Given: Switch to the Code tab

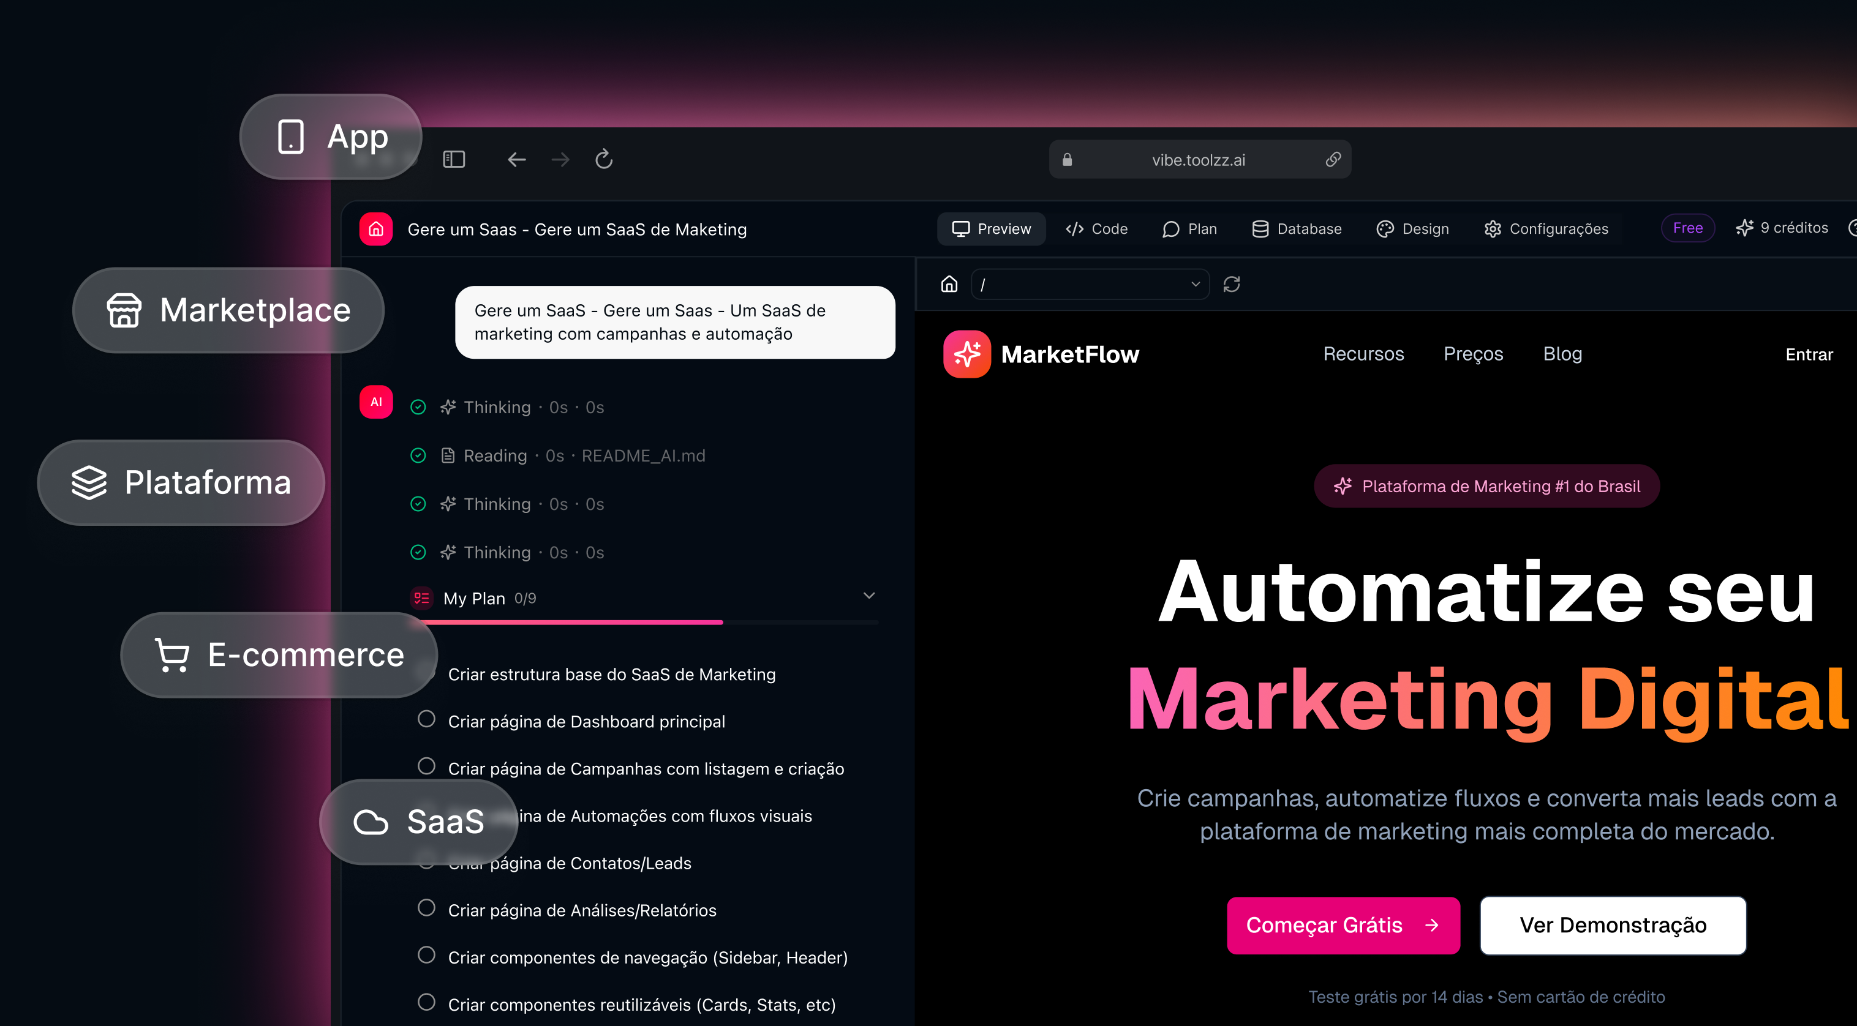Looking at the screenshot, I should tap(1096, 229).
